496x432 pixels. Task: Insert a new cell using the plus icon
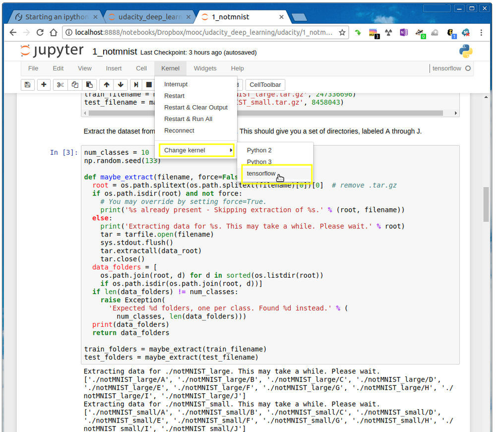(x=44, y=84)
